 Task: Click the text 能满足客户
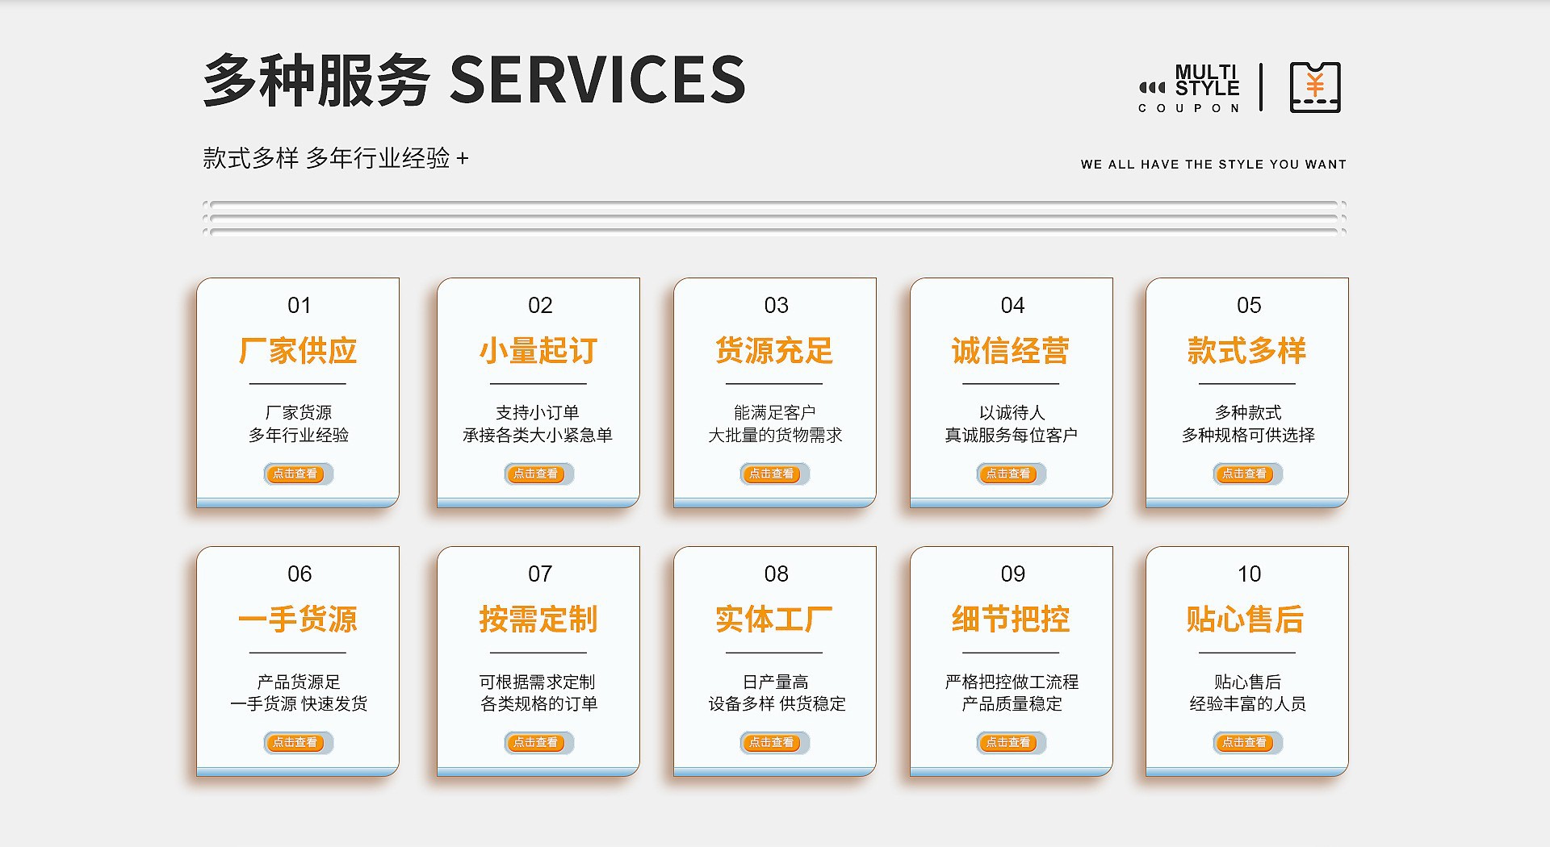[x=775, y=413]
